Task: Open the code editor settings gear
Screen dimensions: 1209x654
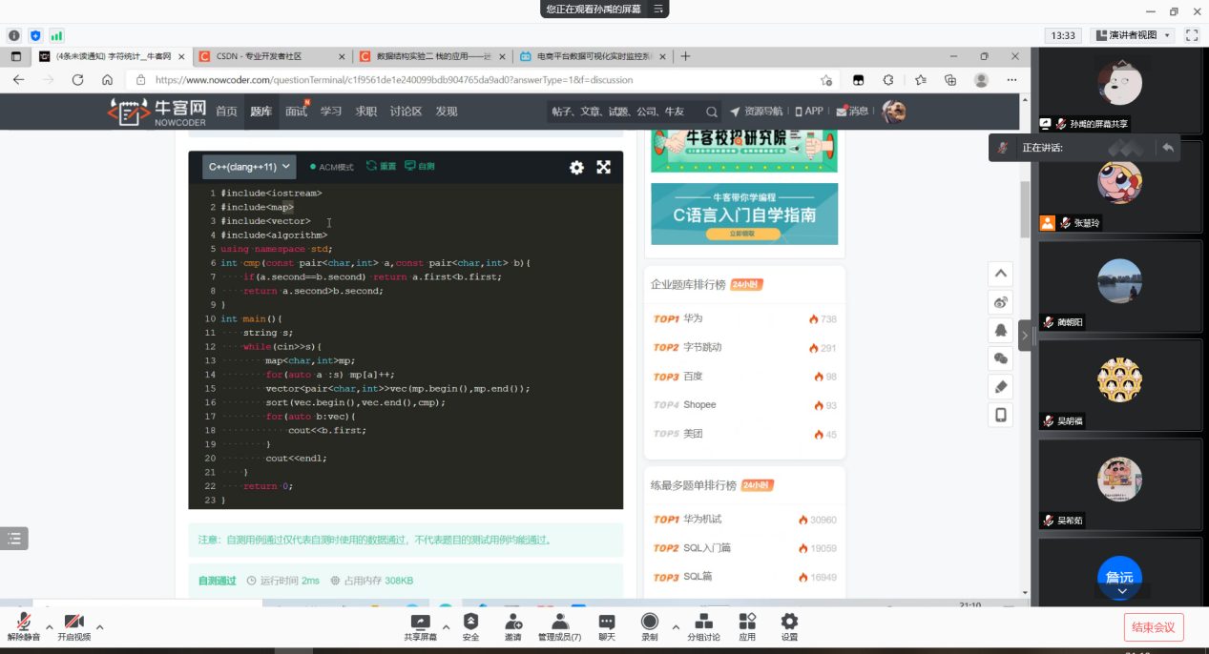Action: pos(576,167)
